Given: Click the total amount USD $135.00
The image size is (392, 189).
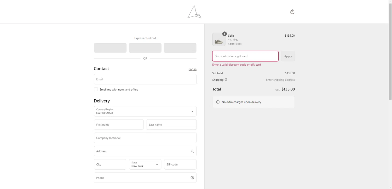Looking at the screenshot, I should [x=285, y=89].
